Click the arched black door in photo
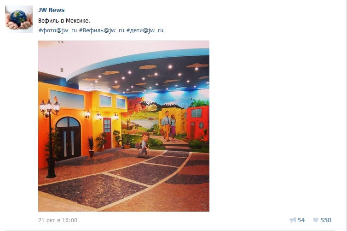 [68, 139]
